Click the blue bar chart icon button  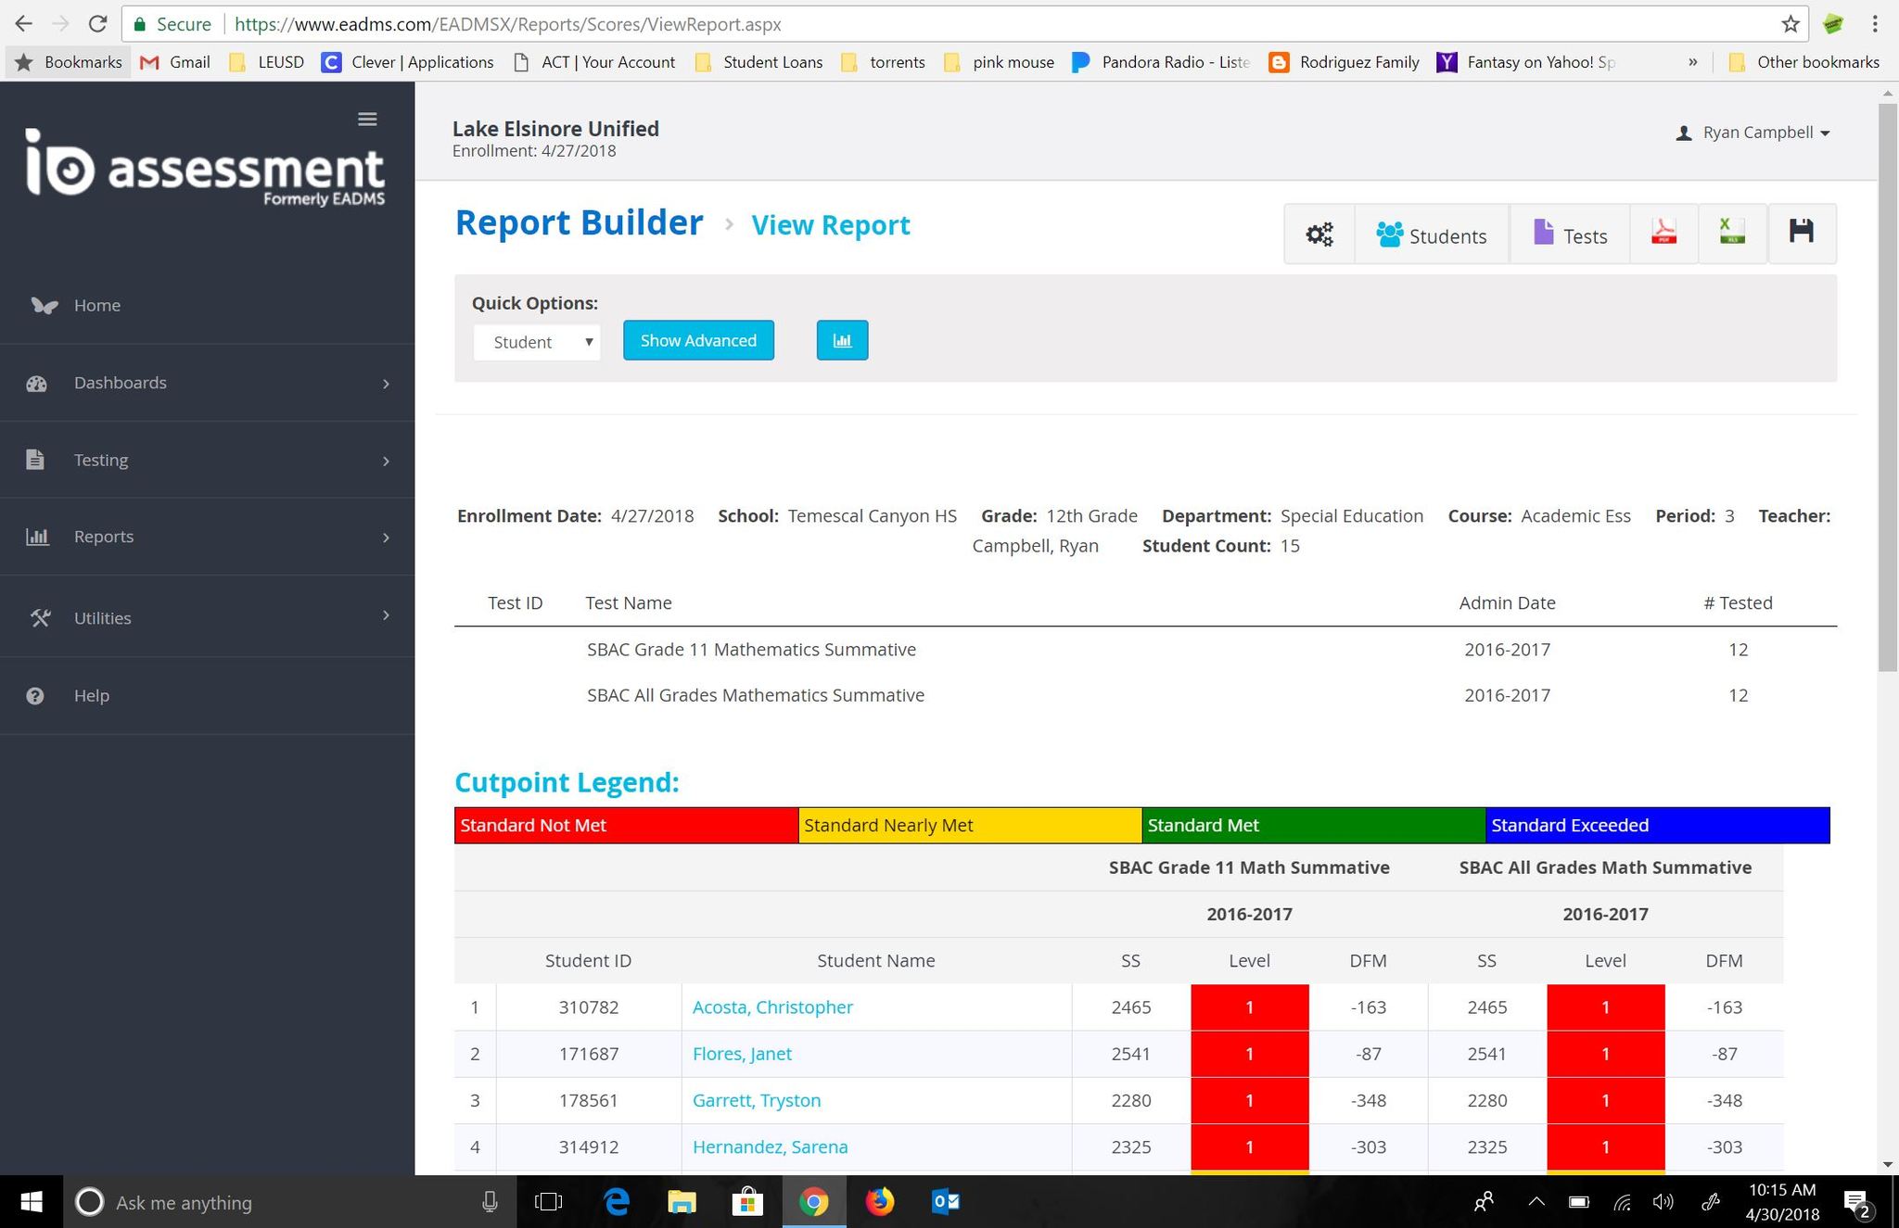[x=842, y=340]
